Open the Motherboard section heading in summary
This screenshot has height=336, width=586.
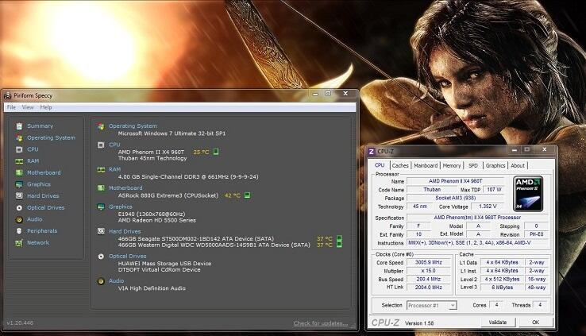tap(125, 188)
